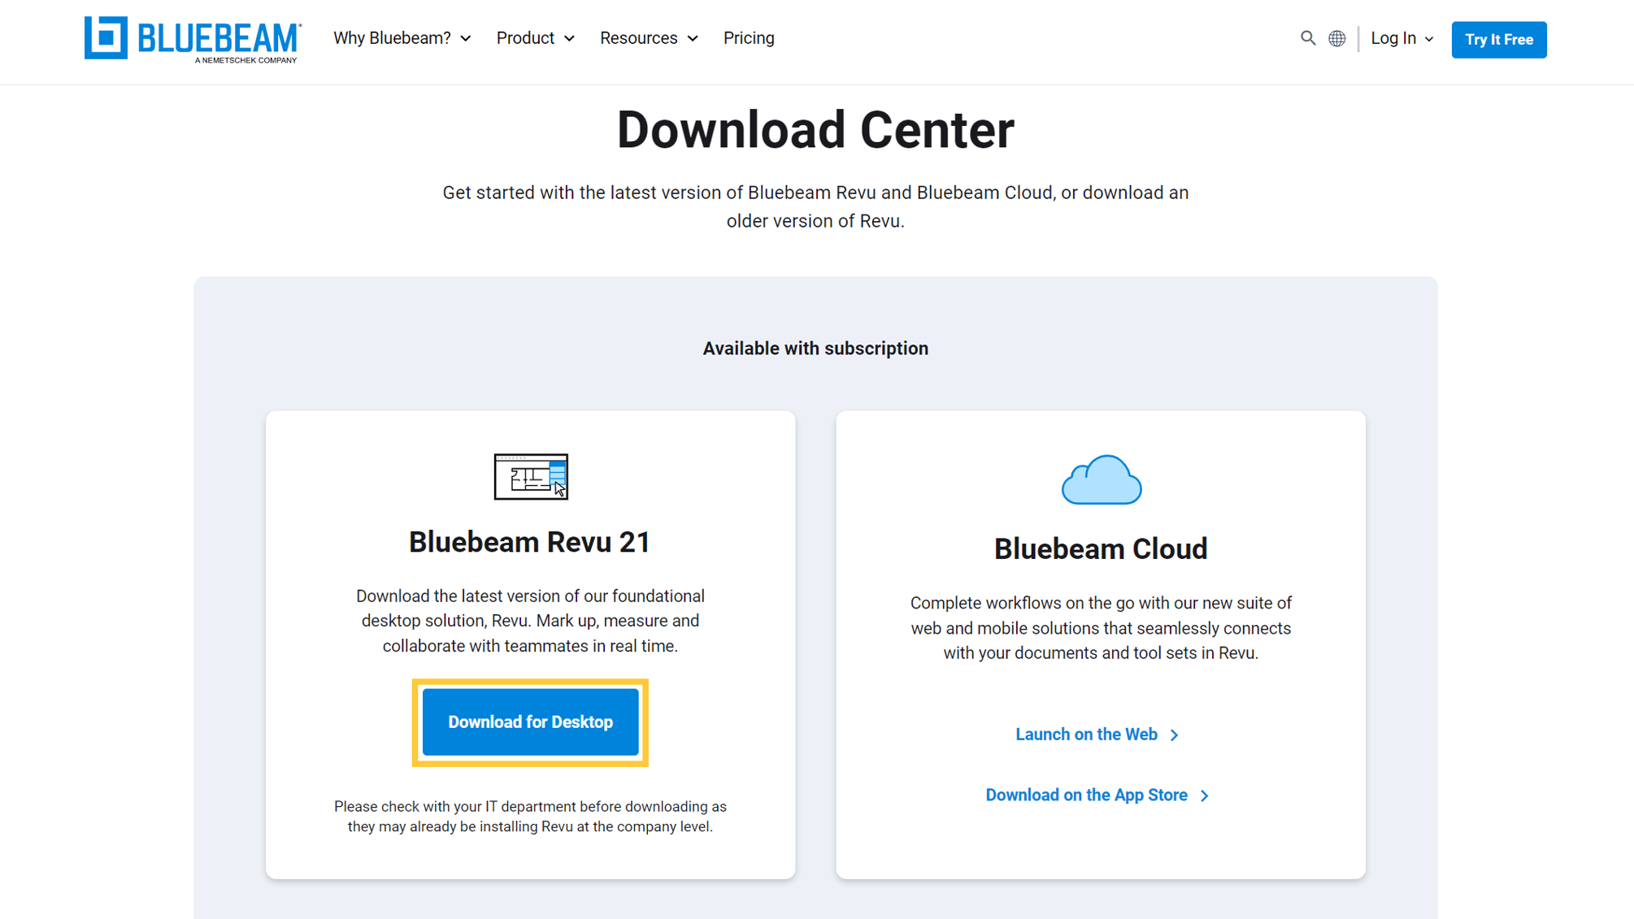Open the Log In menu item
The height and width of the screenshot is (919, 1634).
[1393, 38]
